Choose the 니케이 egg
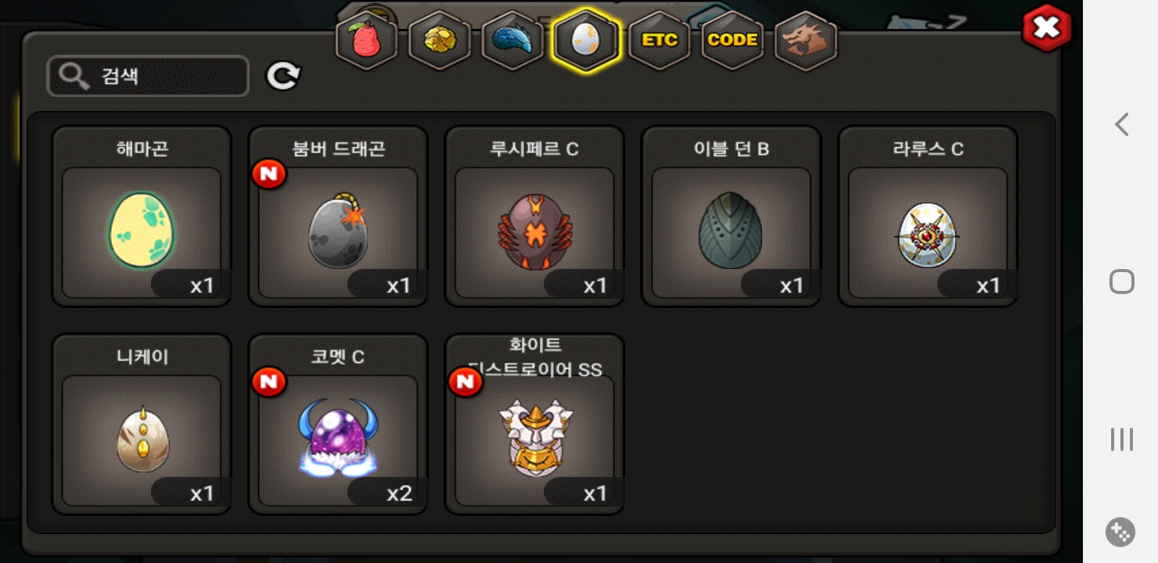 [x=142, y=424]
